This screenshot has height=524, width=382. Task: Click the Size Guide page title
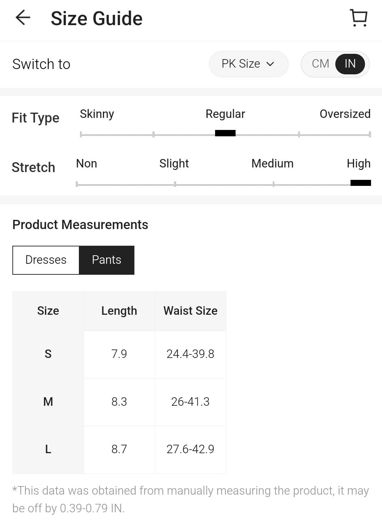pyautogui.click(x=97, y=18)
